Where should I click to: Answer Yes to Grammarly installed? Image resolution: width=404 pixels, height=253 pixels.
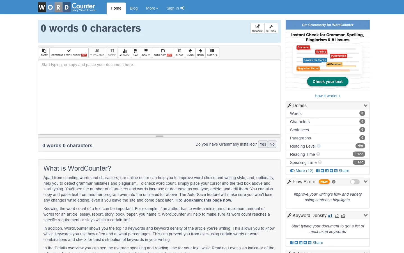tap(263, 144)
